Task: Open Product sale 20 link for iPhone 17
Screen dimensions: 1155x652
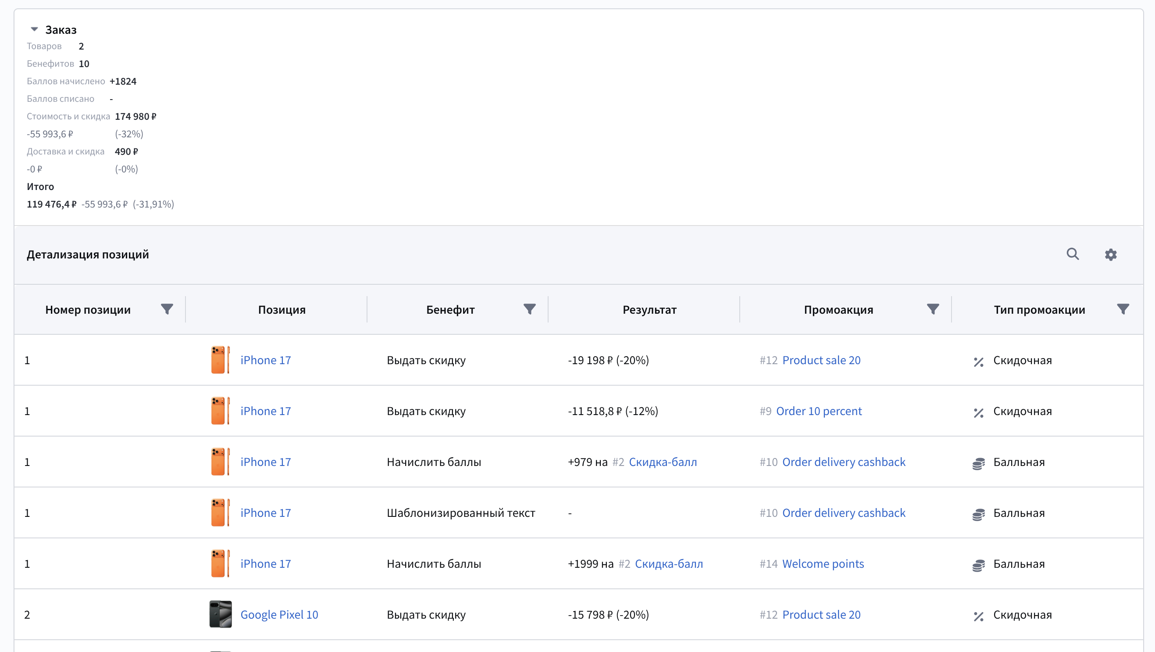Action: [821, 360]
